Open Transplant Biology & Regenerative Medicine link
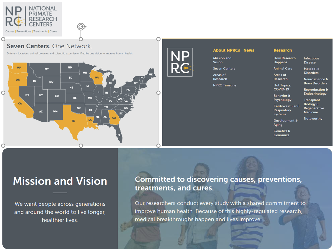 tap(314, 106)
